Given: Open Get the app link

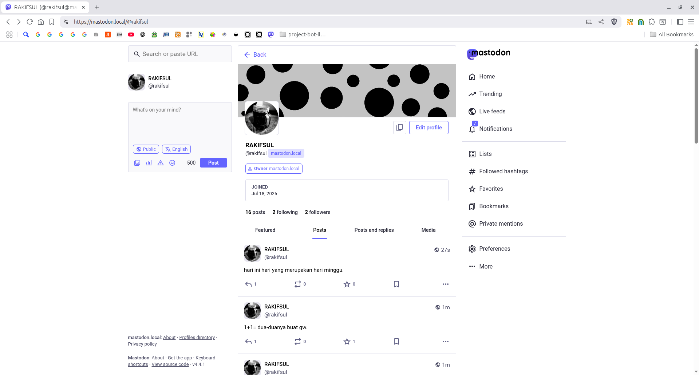Looking at the screenshot, I should pos(180,358).
